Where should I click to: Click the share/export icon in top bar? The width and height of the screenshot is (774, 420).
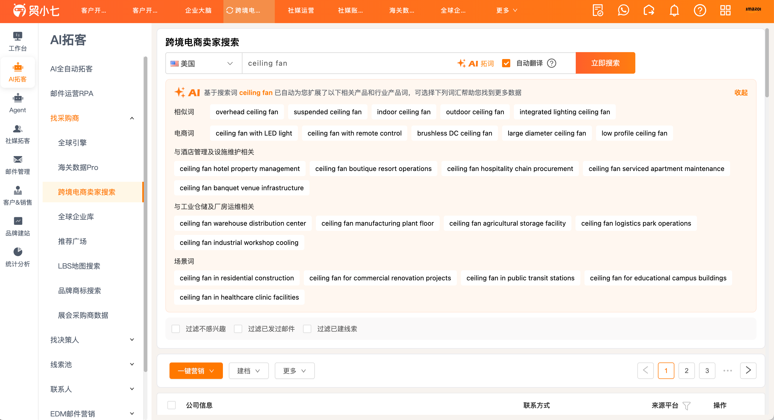point(649,11)
